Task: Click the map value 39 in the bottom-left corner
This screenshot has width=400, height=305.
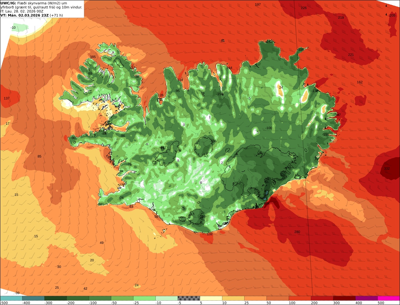Action: click(17, 293)
